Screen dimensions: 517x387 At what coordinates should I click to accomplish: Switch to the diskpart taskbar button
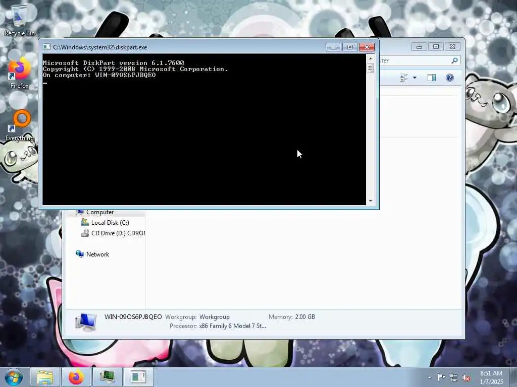[138, 377]
